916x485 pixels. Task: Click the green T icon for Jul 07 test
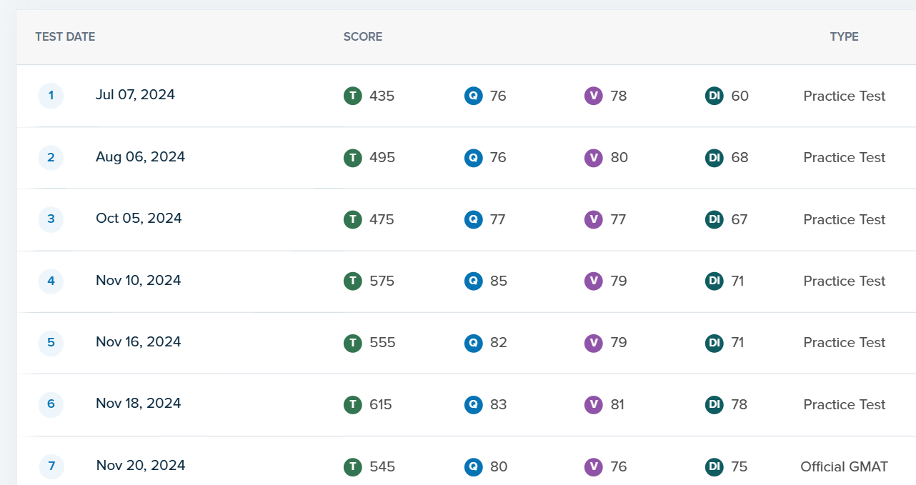point(352,96)
